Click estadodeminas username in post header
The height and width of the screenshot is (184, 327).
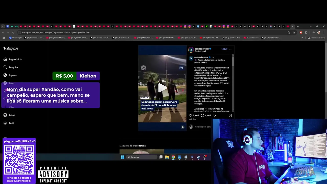202,49
